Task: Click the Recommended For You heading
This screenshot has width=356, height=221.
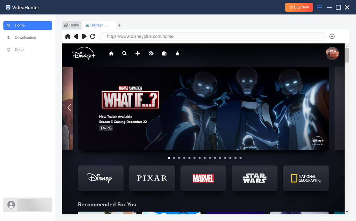Action: 107,205
